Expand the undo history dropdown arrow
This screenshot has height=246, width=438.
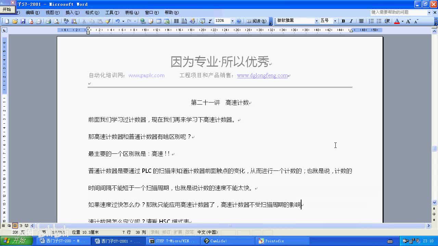pos(123,21)
